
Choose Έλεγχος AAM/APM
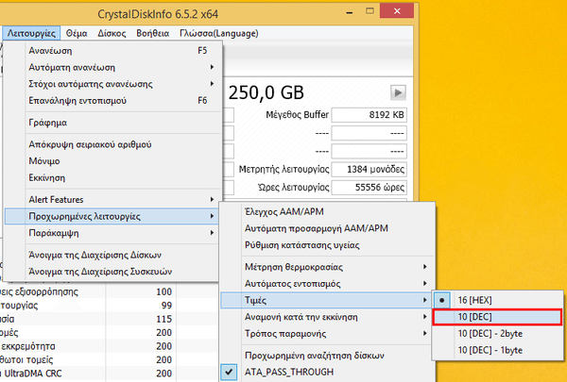[x=327, y=211]
